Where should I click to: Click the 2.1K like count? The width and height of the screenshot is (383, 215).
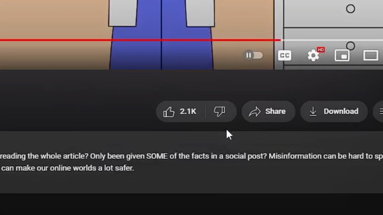tap(188, 111)
